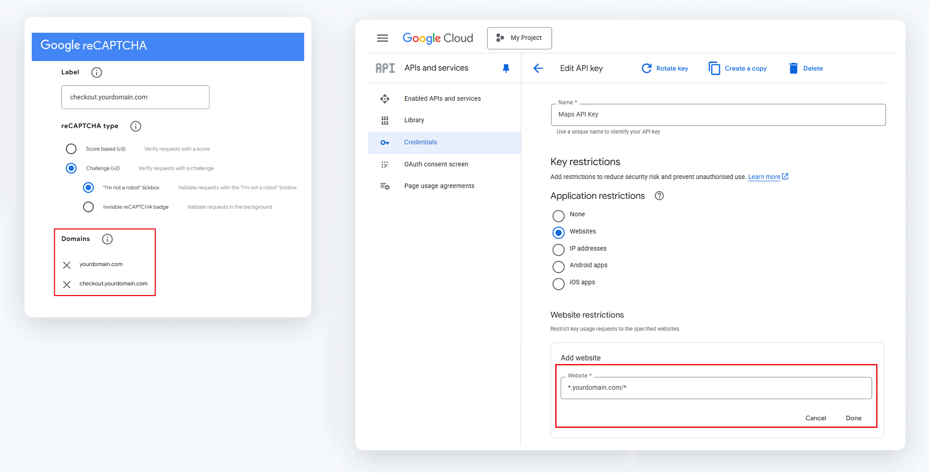The image size is (930, 473).
Task: Click the Library icon
Action: pos(385,120)
